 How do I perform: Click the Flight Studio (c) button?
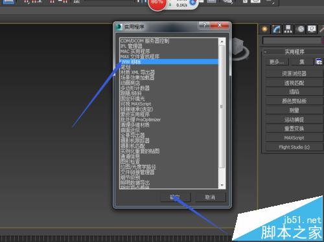[294, 147]
